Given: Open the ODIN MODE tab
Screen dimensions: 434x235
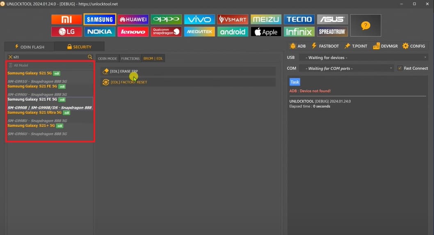Looking at the screenshot, I should pyautogui.click(x=107, y=59).
